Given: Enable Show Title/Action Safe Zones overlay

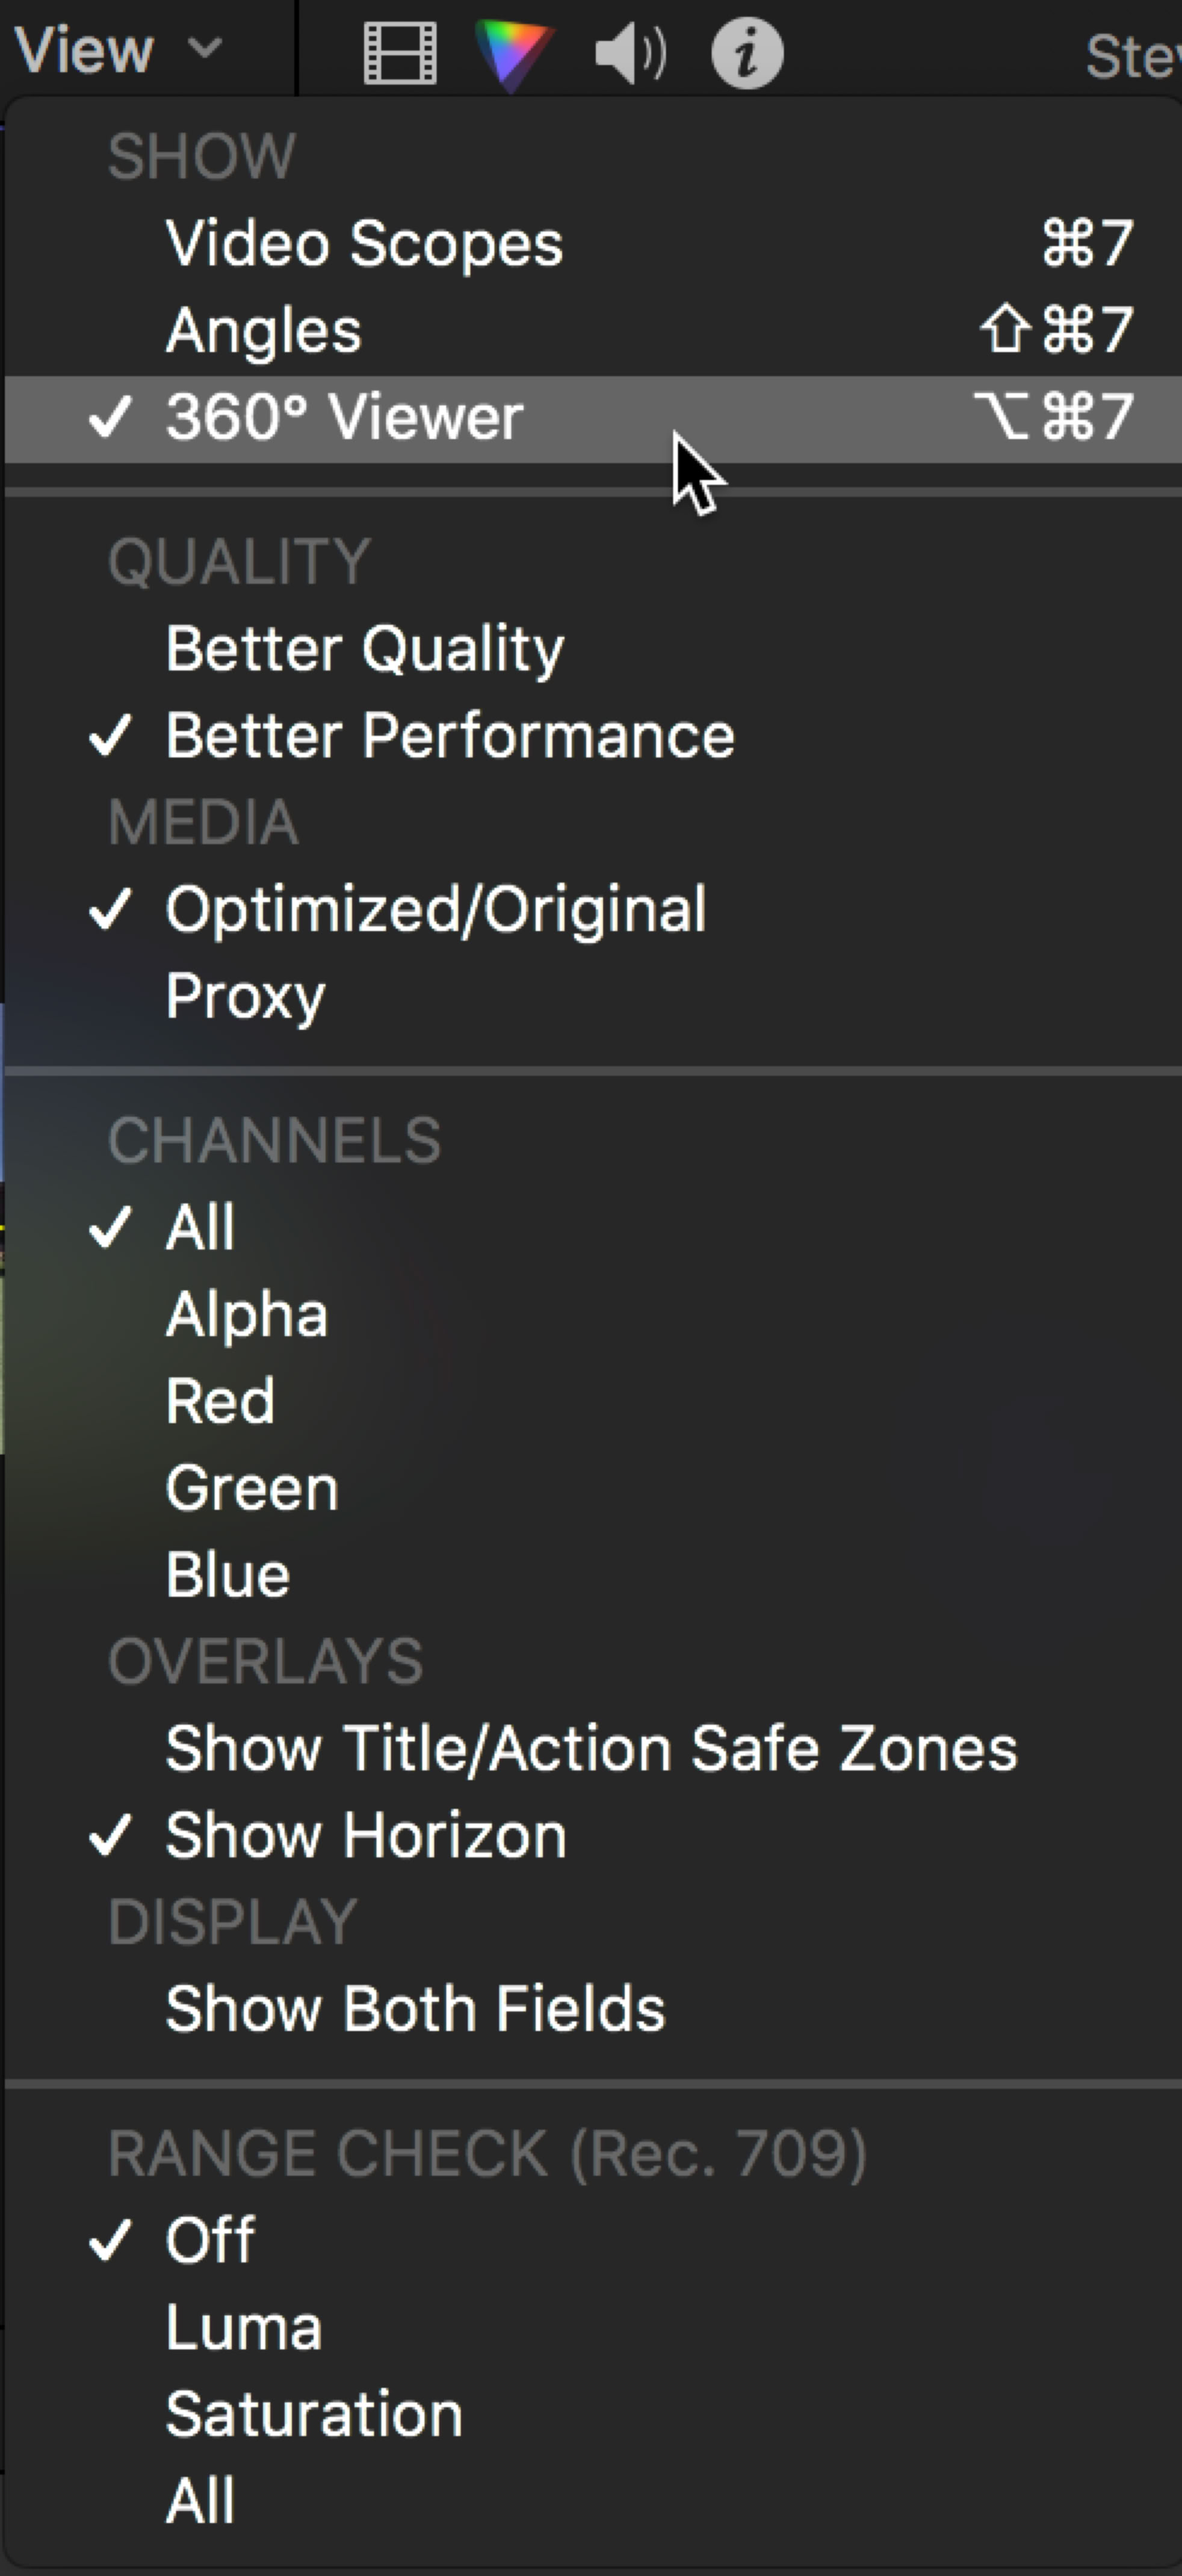Looking at the screenshot, I should point(590,1748).
